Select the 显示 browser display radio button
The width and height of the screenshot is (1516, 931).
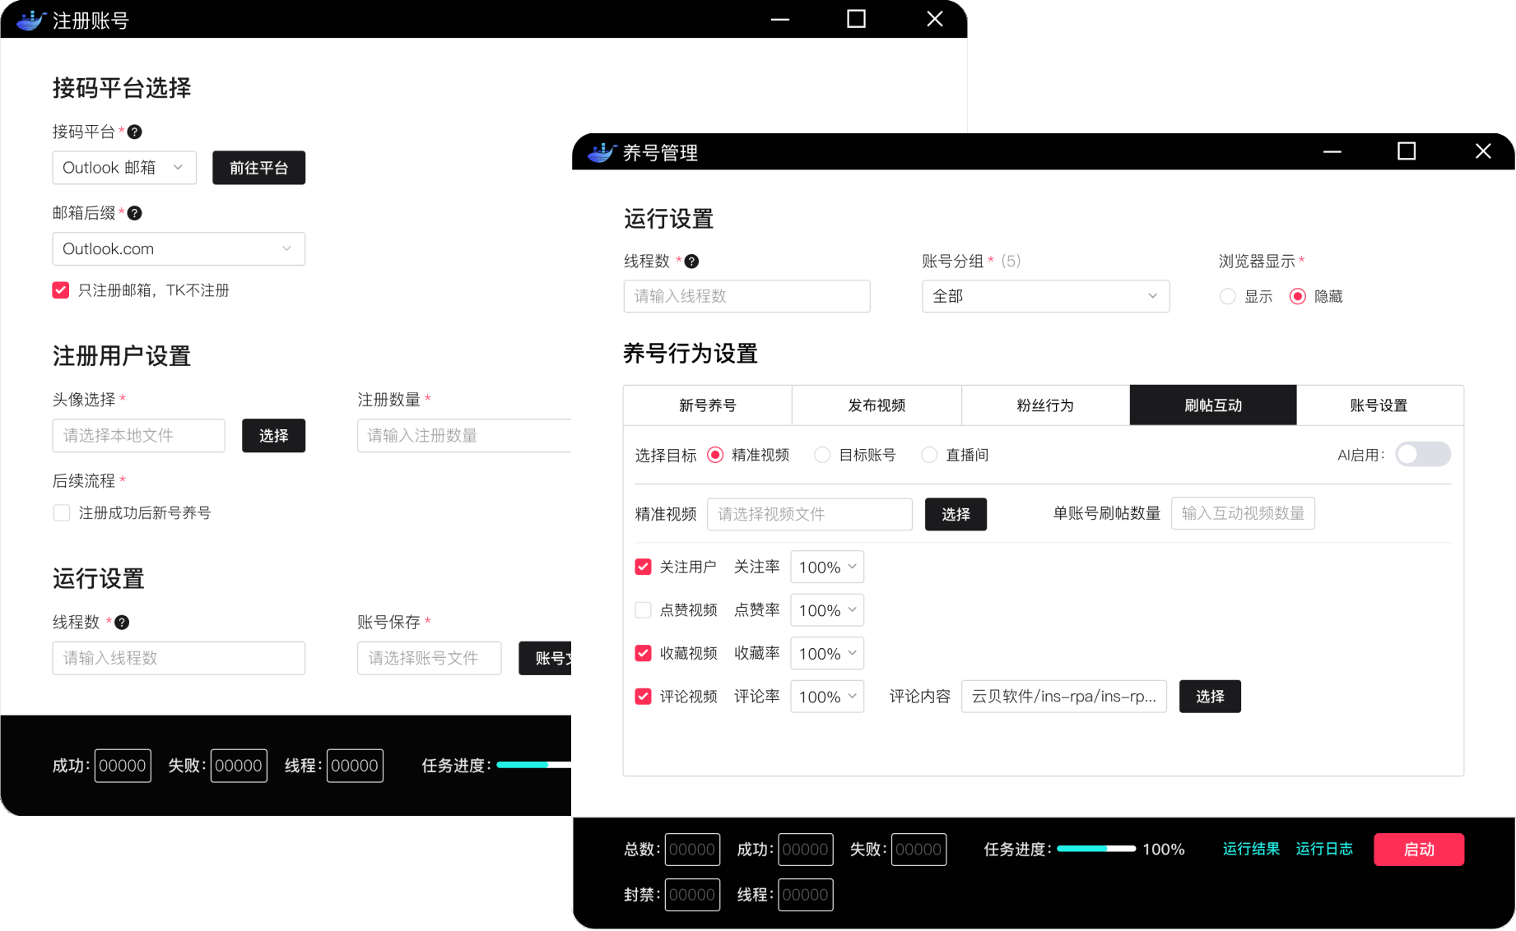click(1227, 297)
